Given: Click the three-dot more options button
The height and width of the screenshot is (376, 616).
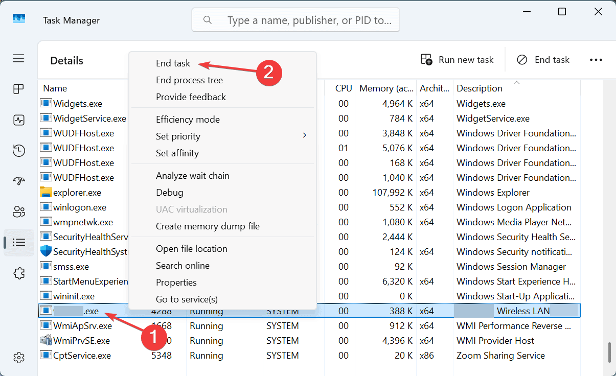Looking at the screenshot, I should (596, 60).
